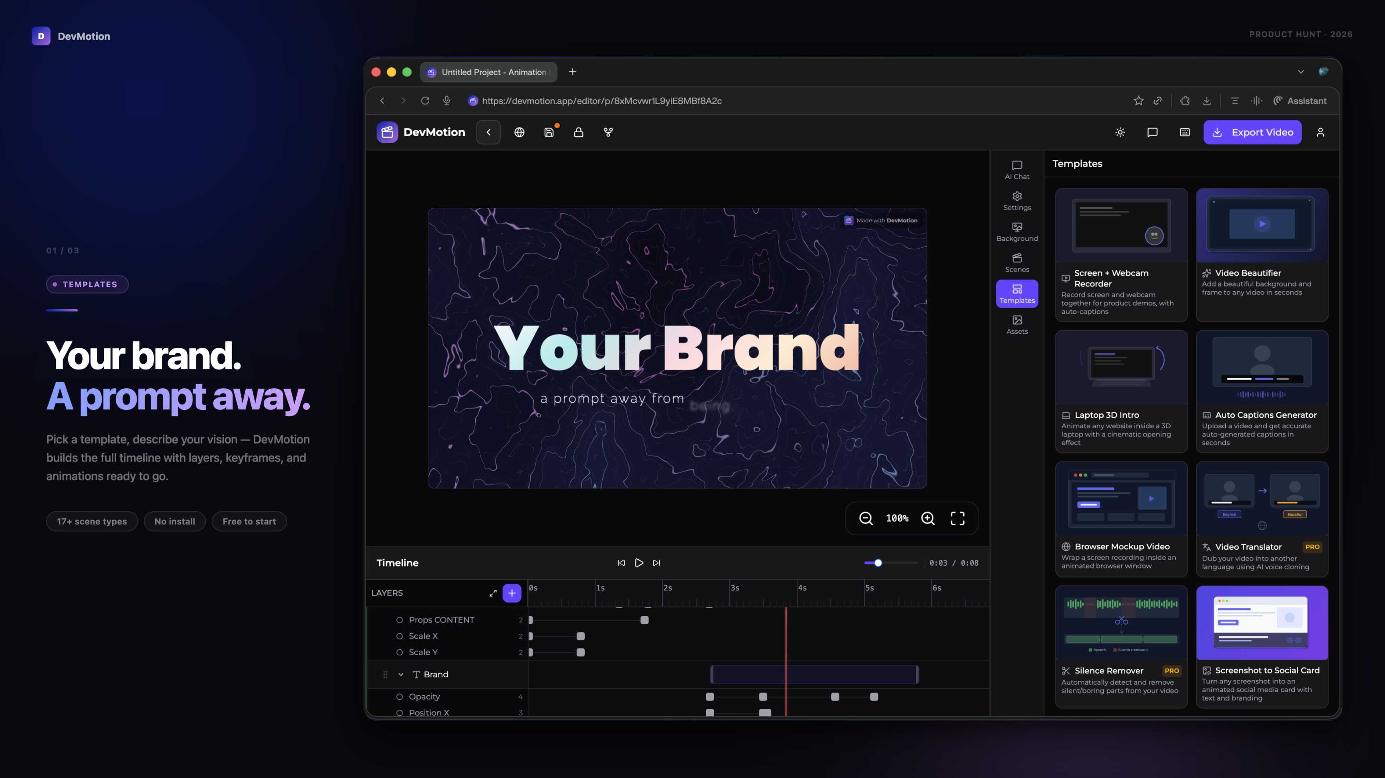The height and width of the screenshot is (778, 1385).
Task: Click the Export Video button
Action: 1252,132
